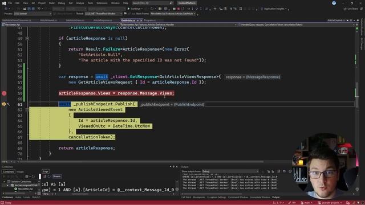Select the Images tab in Containers panel

click(20, 172)
